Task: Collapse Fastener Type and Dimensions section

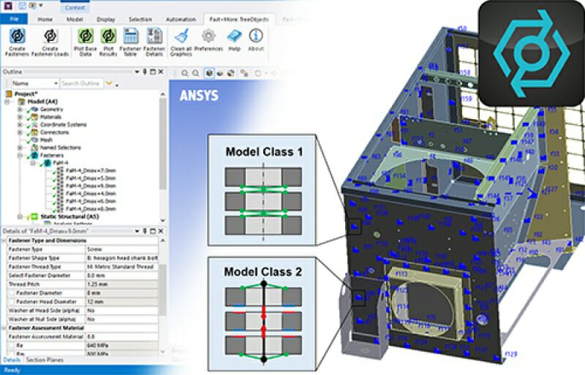Action: pos(4,240)
